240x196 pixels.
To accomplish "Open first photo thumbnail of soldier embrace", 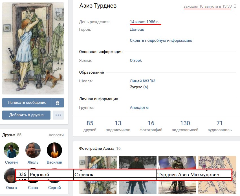I will click(x=98, y=175).
